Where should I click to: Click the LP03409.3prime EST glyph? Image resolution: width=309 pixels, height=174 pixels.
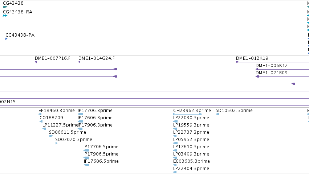point(175,158)
